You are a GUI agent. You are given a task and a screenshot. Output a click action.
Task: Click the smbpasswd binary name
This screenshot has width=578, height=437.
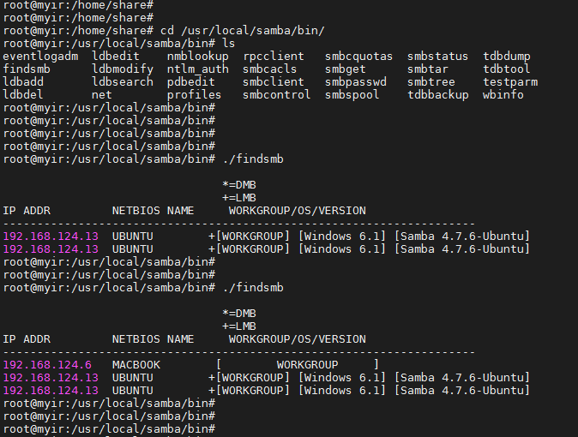point(356,82)
